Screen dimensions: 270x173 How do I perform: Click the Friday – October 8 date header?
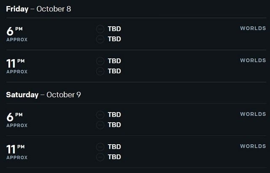coord(38,9)
